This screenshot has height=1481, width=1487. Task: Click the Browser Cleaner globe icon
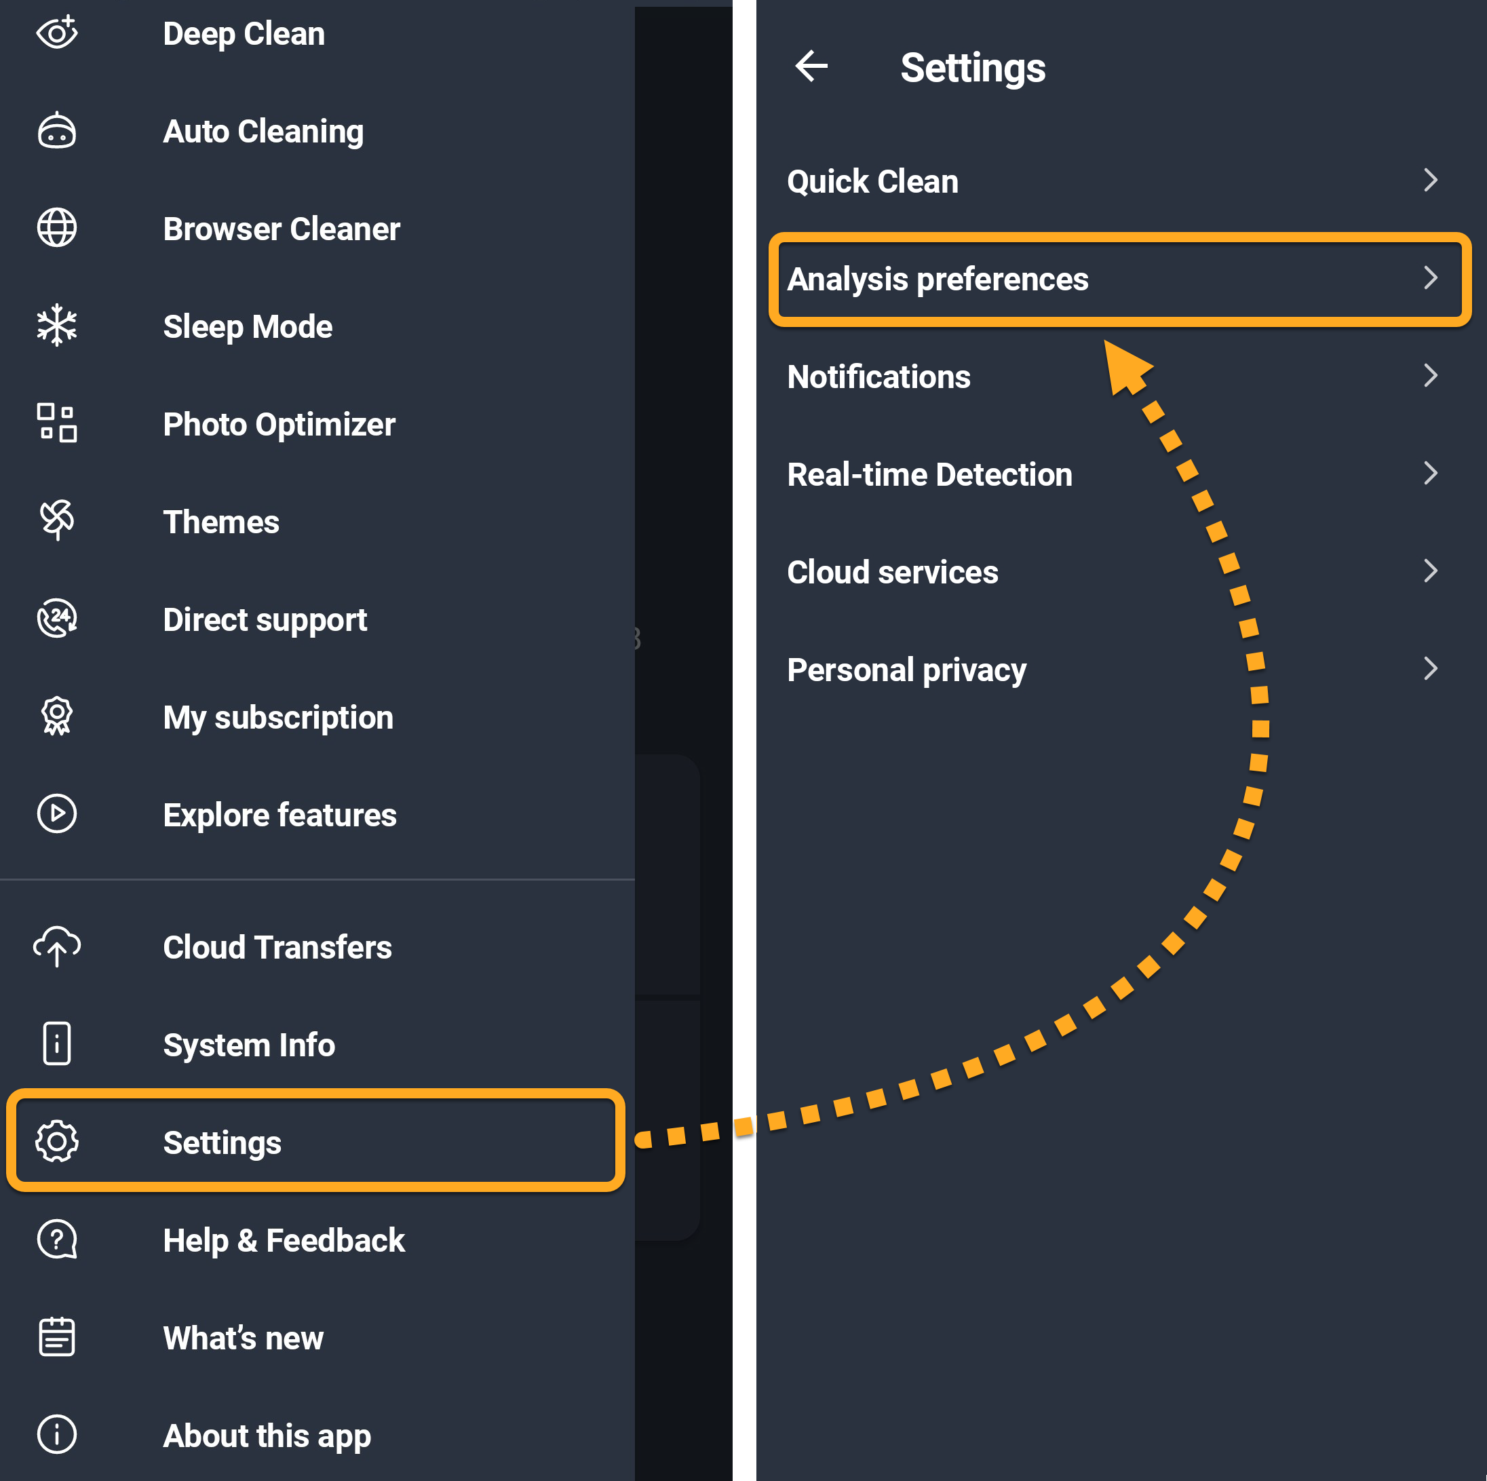57,229
